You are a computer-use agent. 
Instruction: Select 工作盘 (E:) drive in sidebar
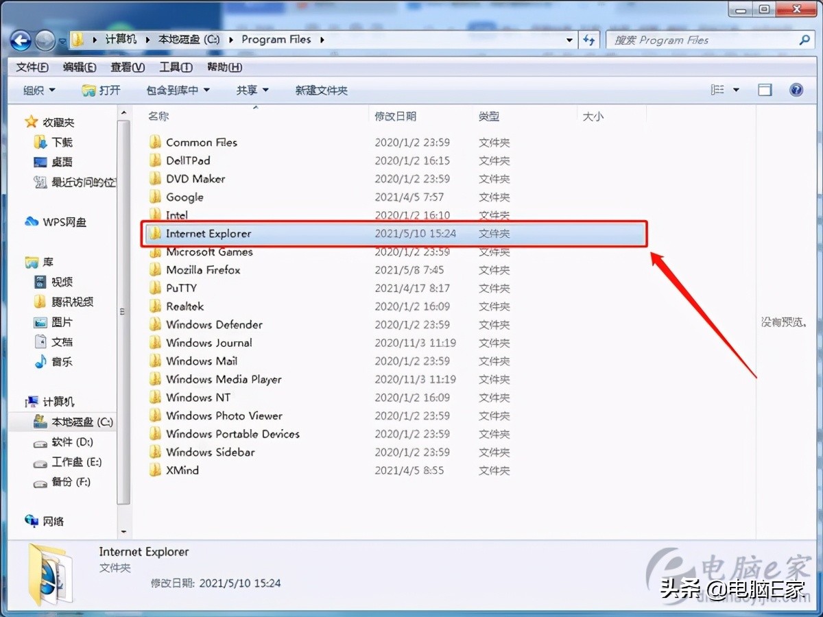(x=67, y=462)
